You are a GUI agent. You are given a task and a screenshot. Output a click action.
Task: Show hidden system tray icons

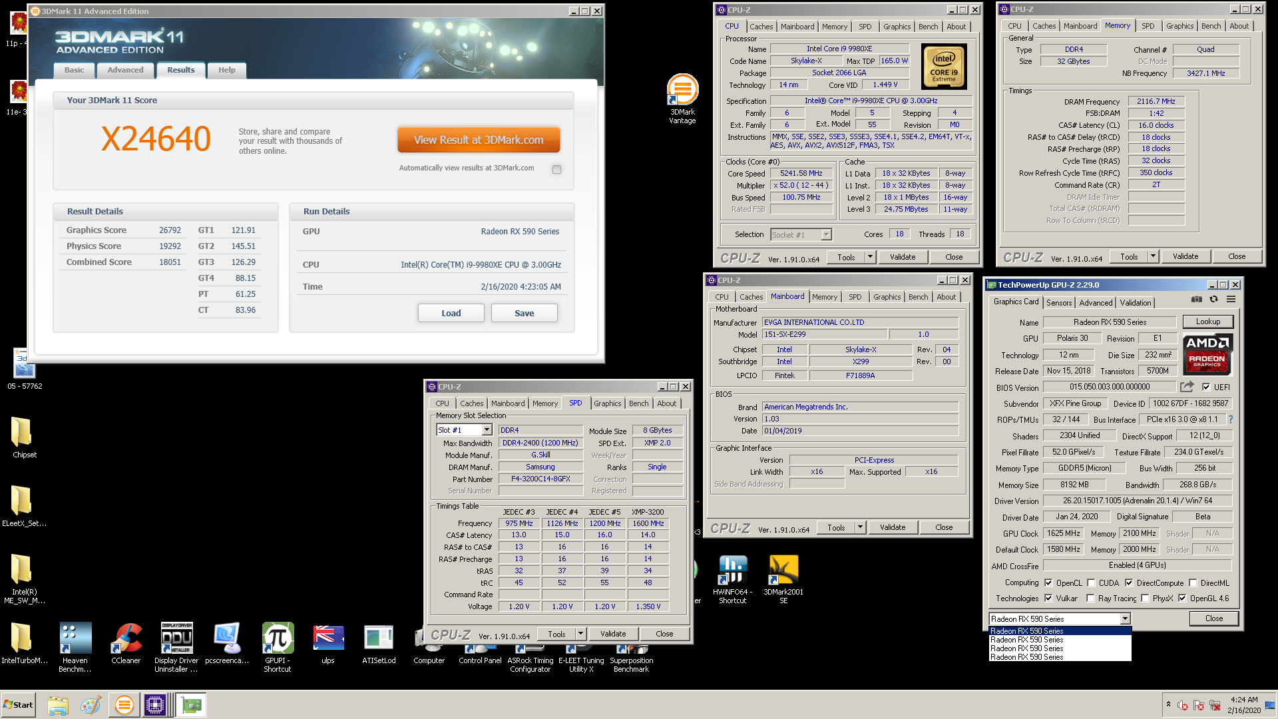(x=1168, y=704)
